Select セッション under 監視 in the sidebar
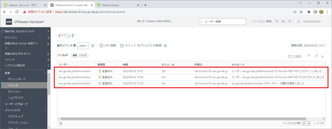Viewport: 332px width, 129px height. coord(14,91)
